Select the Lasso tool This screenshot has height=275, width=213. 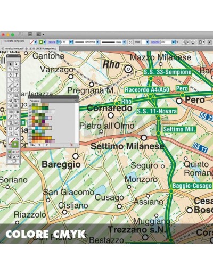(17, 69)
